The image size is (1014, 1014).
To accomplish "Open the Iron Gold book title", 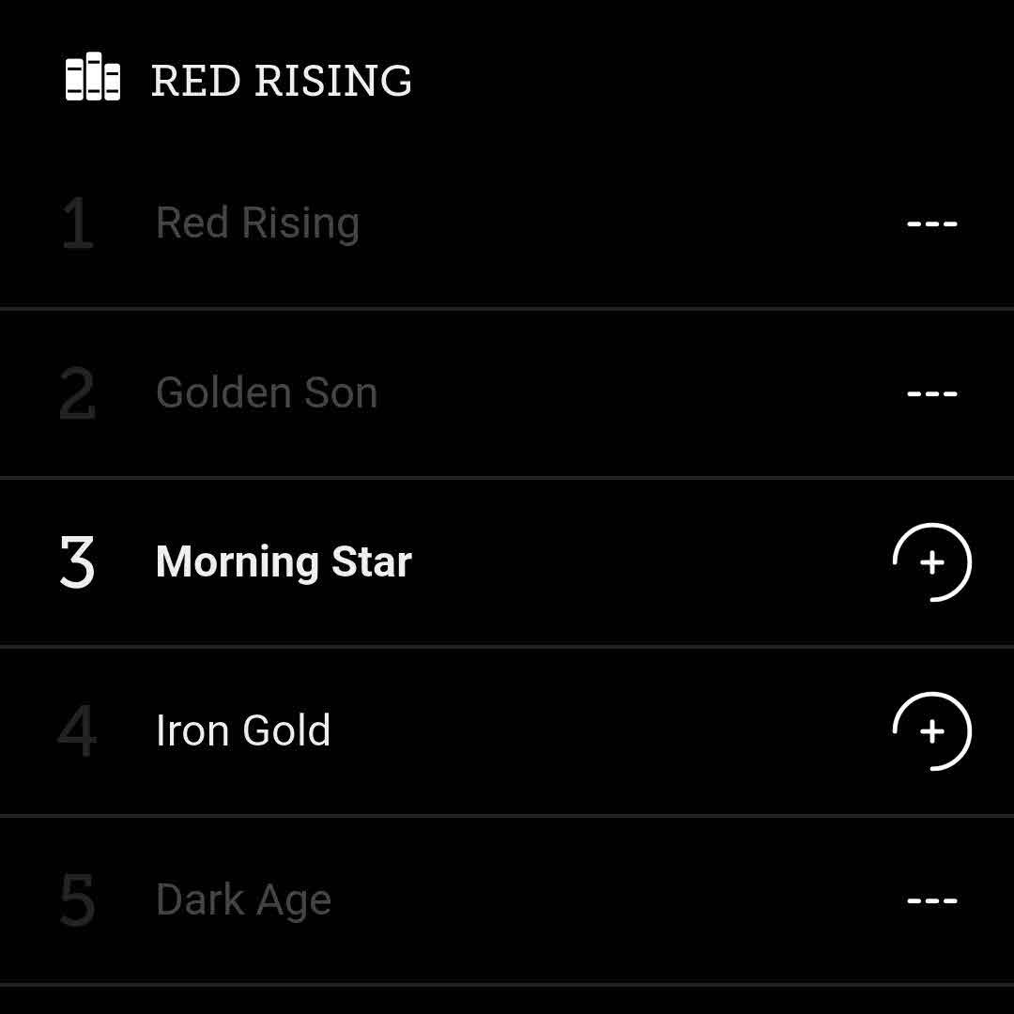I will [x=243, y=730].
